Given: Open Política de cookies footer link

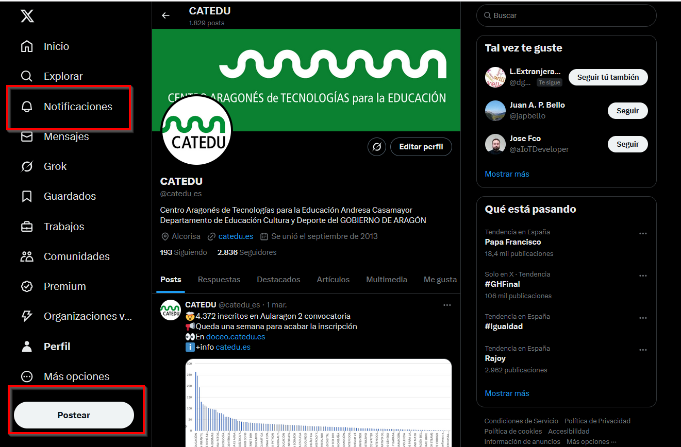Looking at the screenshot, I should pyautogui.click(x=513, y=431).
